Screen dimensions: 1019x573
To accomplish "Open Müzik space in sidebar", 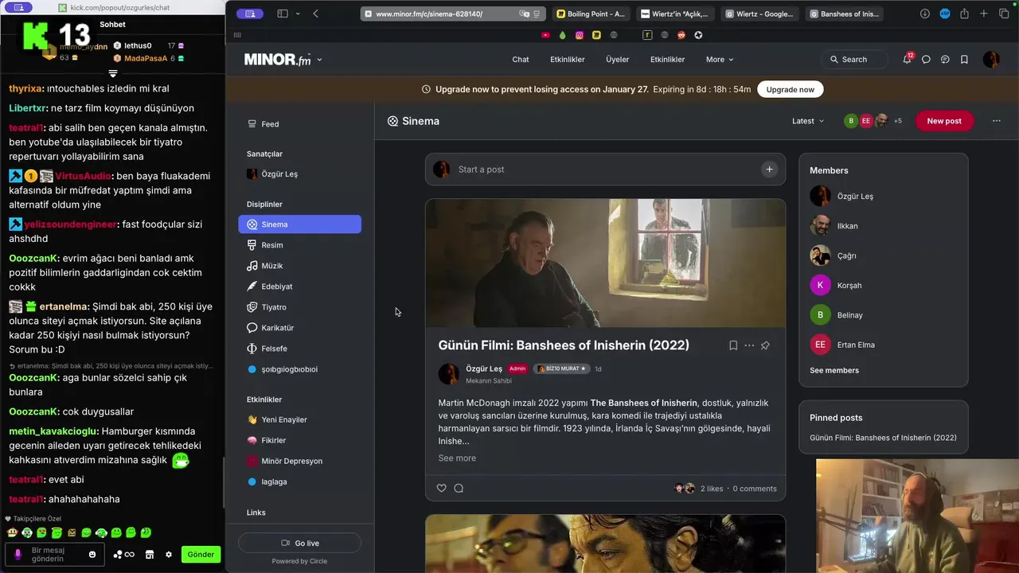I will tap(299, 266).
